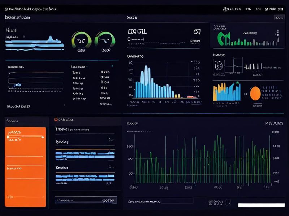289x216 pixels.
Task: Open the yellow and blue stacked area chart
Action: click(x=227, y=91)
